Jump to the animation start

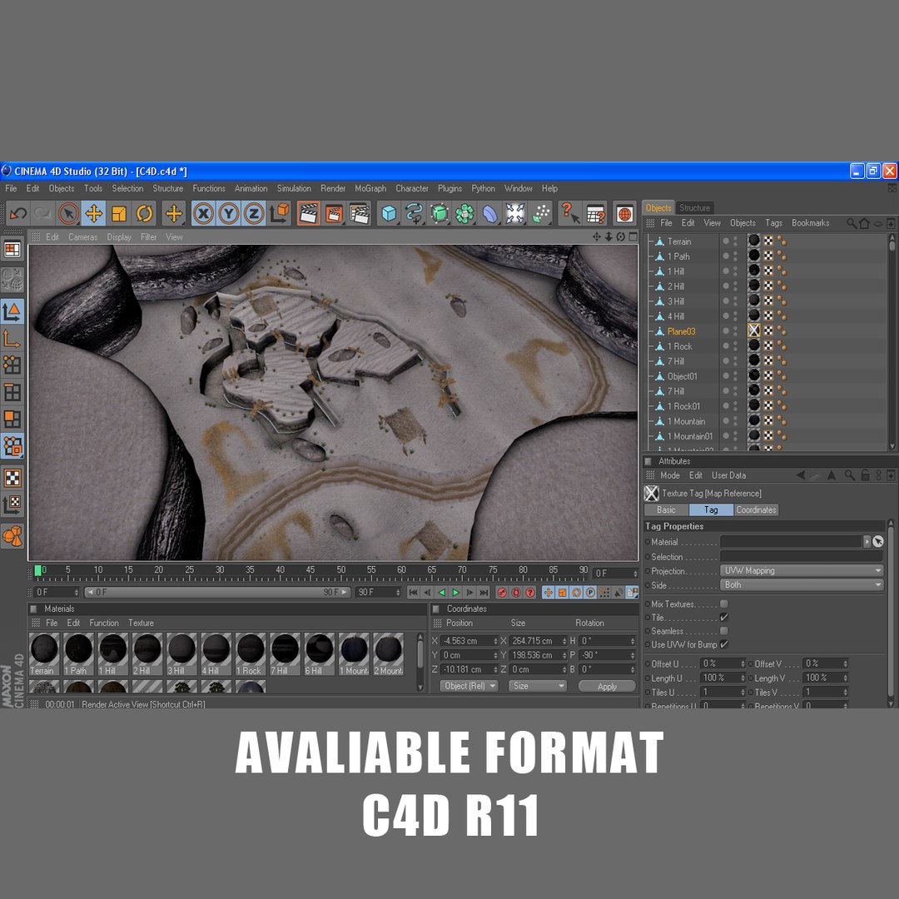(x=413, y=593)
